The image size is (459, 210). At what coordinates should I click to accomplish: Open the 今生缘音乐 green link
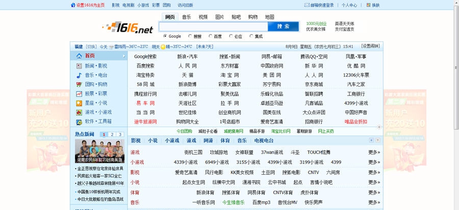click(233, 202)
